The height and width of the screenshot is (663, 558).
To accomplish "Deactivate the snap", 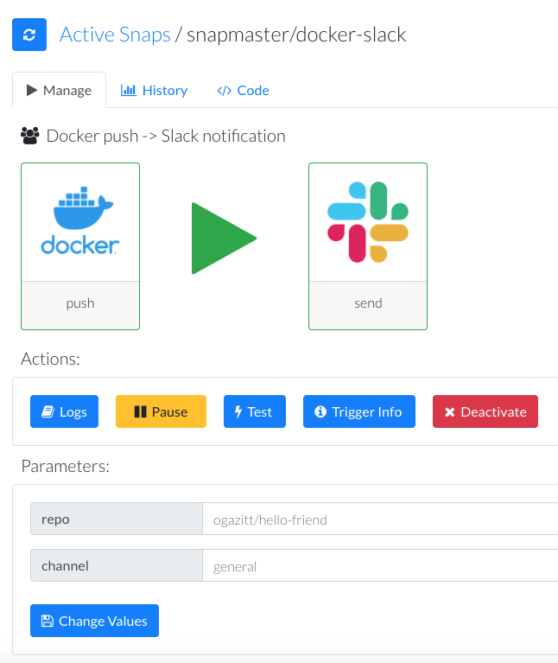I will tap(485, 411).
